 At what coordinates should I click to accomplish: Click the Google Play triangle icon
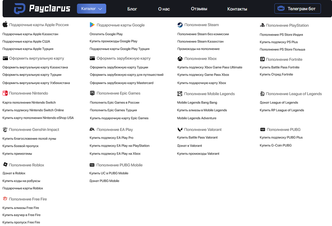pos(92,25)
